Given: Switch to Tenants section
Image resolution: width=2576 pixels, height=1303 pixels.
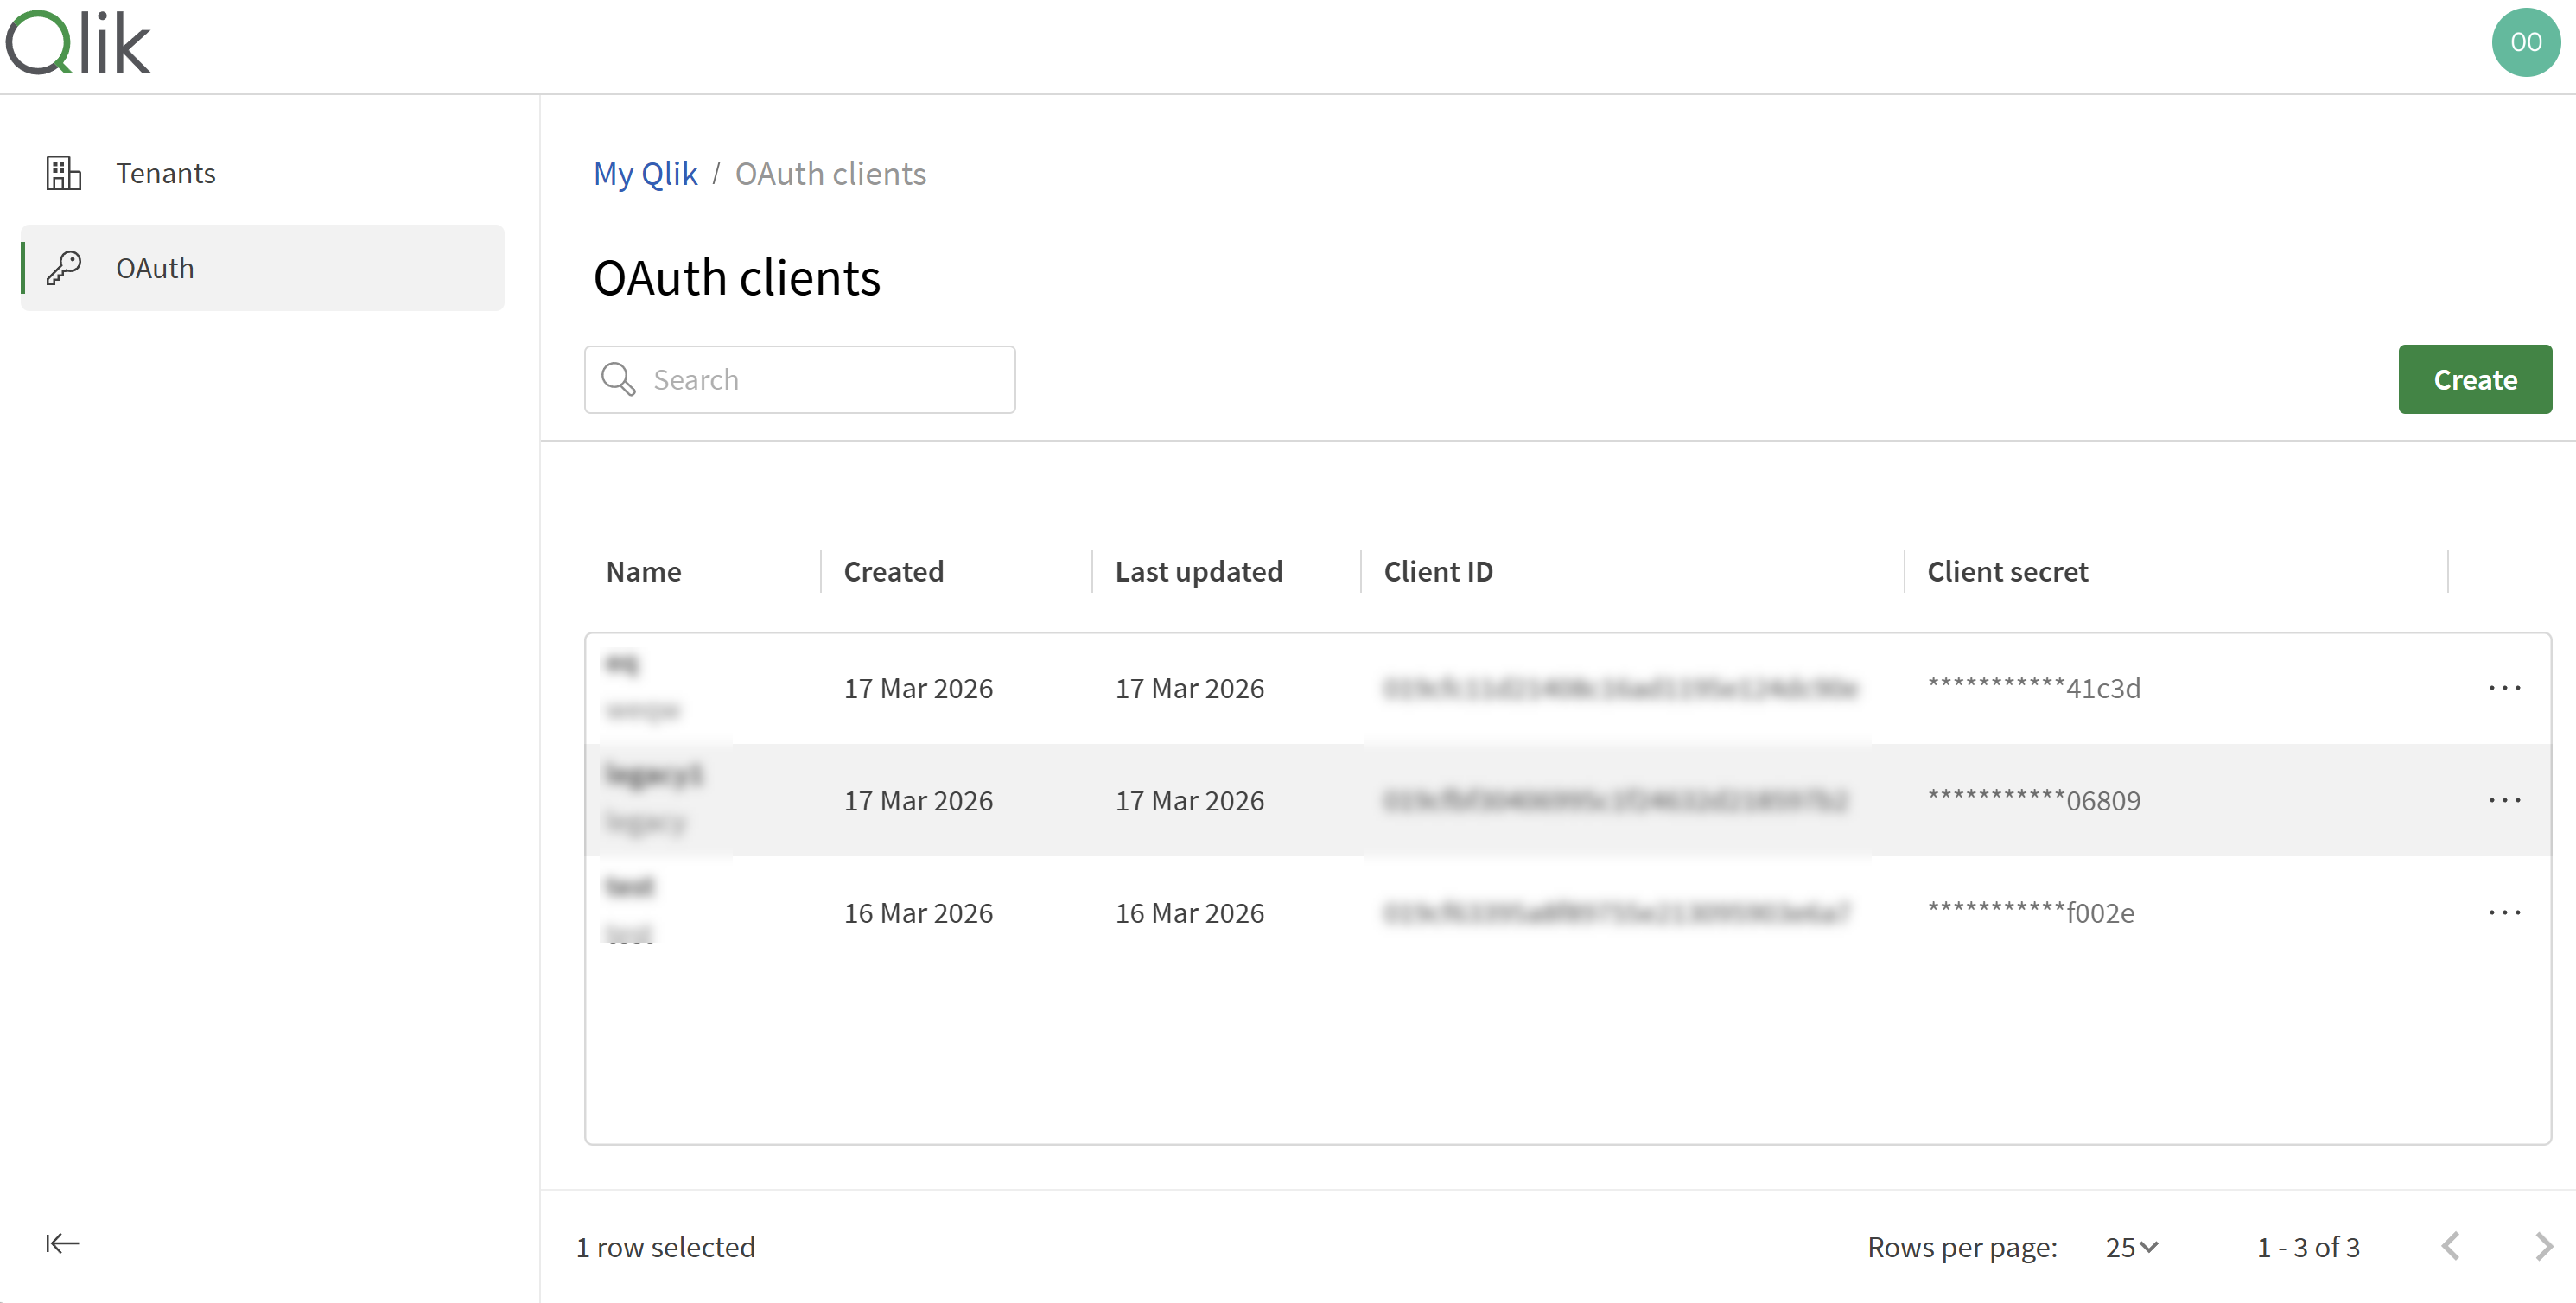Looking at the screenshot, I should pyautogui.click(x=166, y=172).
